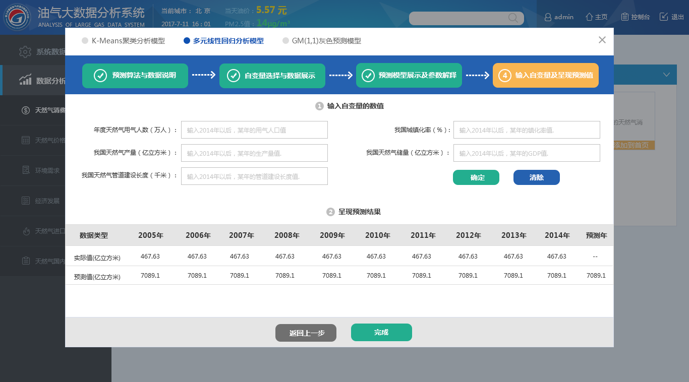Go to step 预测算法与数据说明
The width and height of the screenshot is (689, 382).
135,76
